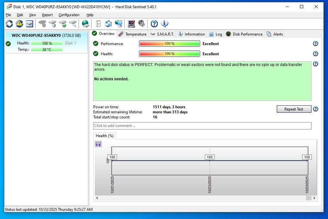Open the View menu

click(32, 15)
